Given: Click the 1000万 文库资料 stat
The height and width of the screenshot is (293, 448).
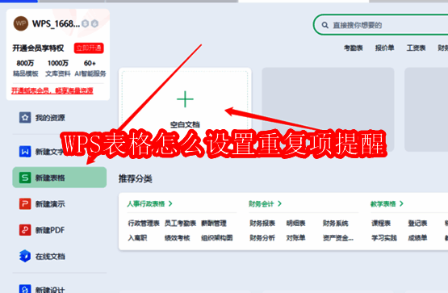Looking at the screenshot, I should click(x=58, y=69).
